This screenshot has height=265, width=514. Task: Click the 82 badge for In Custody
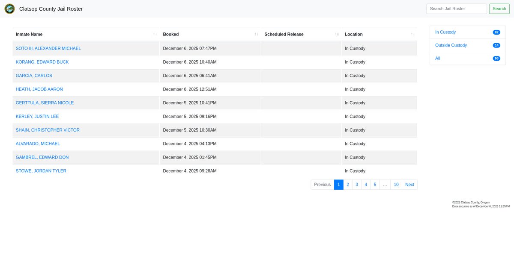tap(496, 32)
